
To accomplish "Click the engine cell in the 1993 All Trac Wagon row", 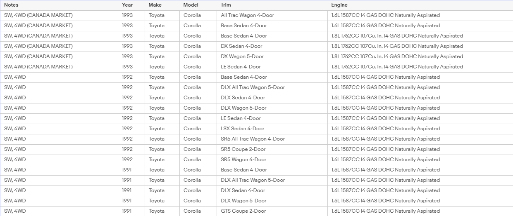I will coord(420,15).
